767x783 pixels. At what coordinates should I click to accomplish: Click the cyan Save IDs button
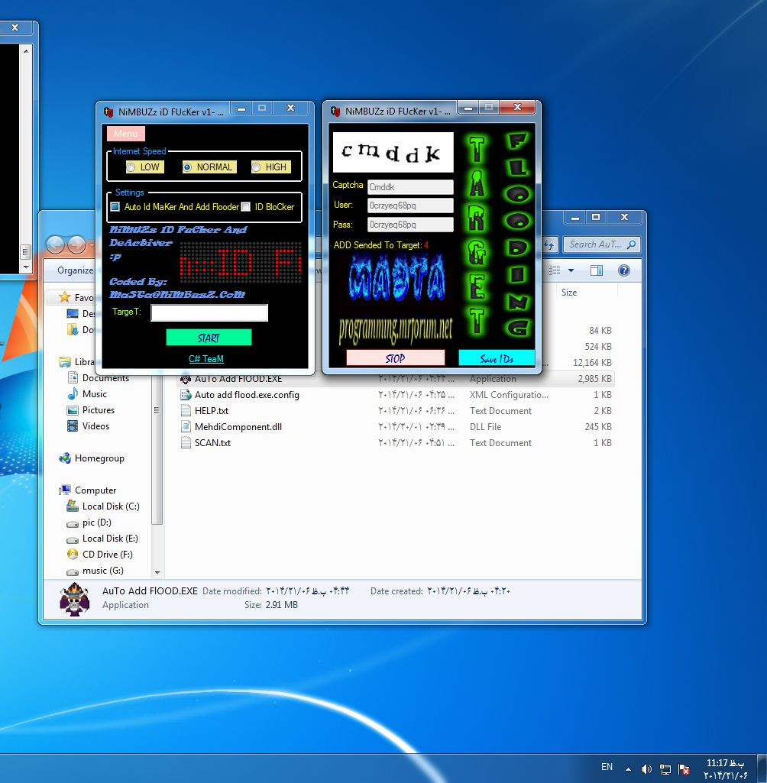click(x=497, y=358)
